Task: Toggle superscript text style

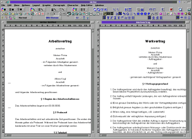Action: (122, 18)
